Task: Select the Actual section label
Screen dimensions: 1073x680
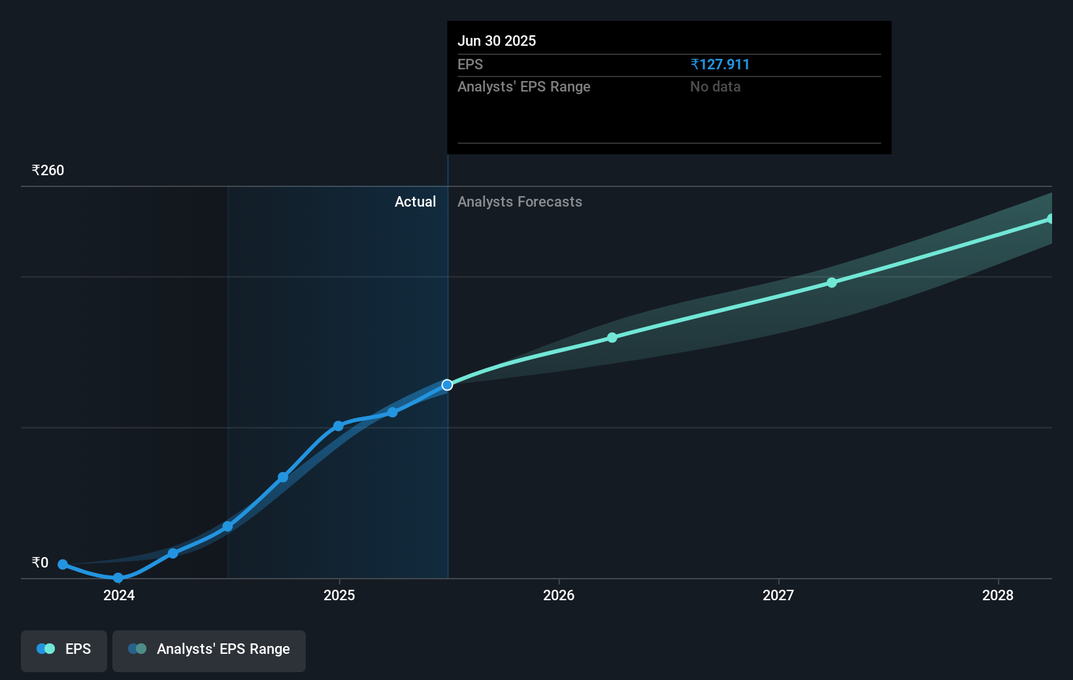Action: click(416, 201)
